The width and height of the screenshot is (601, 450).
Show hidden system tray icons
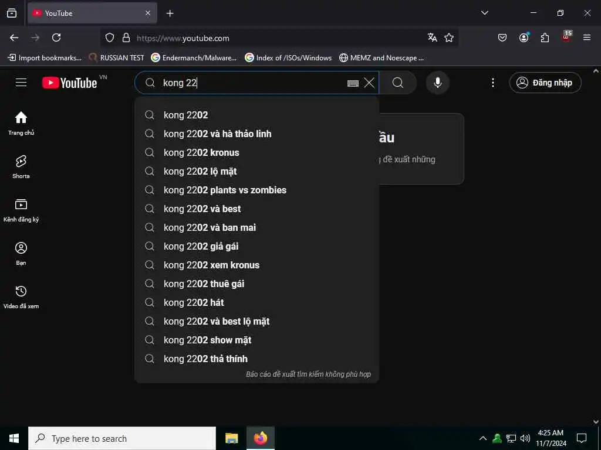pyautogui.click(x=483, y=438)
